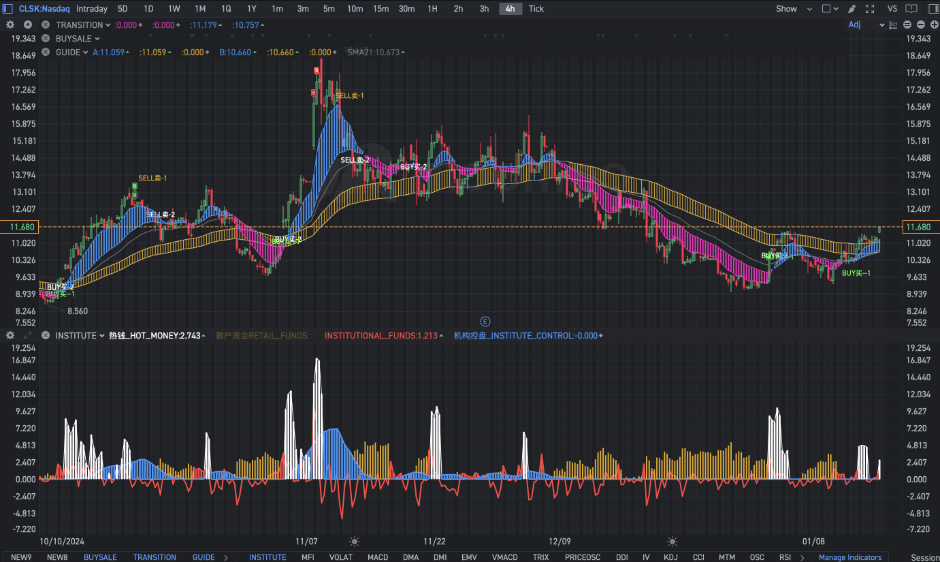Switch to 5D timeframe
This screenshot has height=562, width=940.
pyautogui.click(x=123, y=9)
